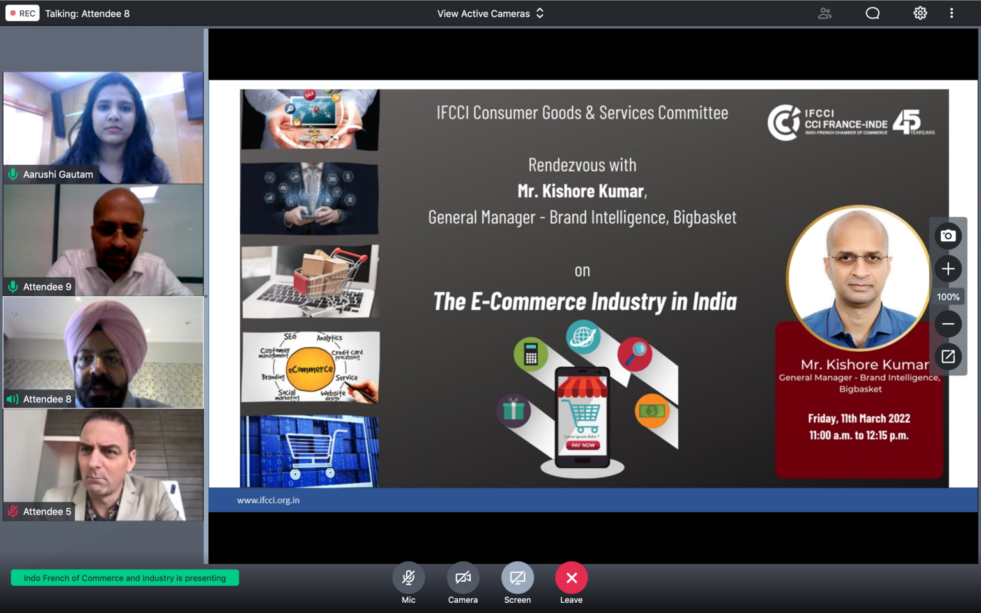Open the three-dot more options menu
Viewport: 981px width, 613px height.
tap(952, 13)
